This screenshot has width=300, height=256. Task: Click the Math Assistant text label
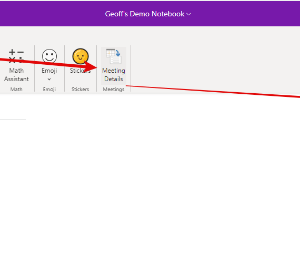coord(16,75)
